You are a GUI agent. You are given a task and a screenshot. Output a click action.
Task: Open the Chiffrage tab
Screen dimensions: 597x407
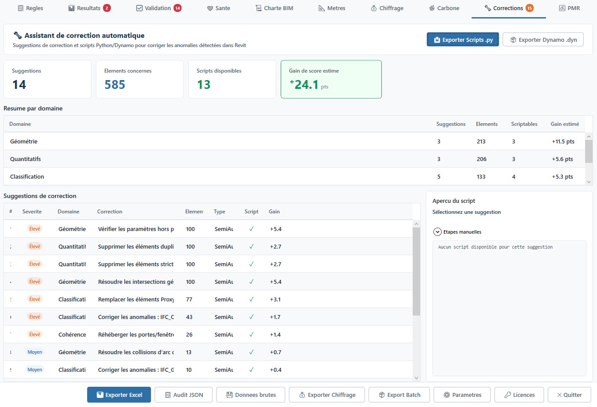[x=387, y=8]
